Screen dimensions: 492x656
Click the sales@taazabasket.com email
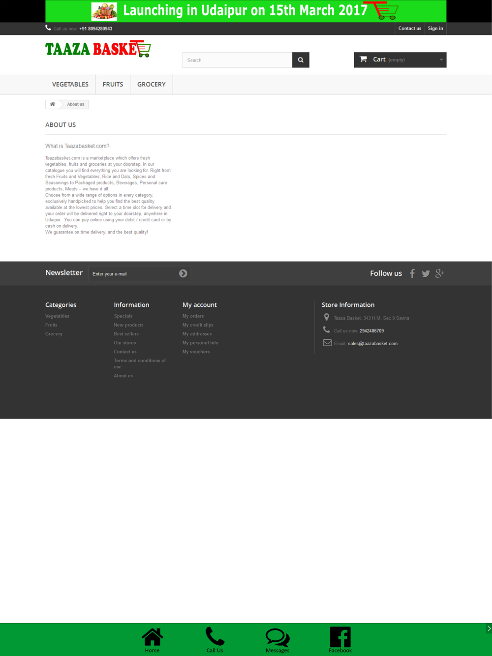pos(372,344)
